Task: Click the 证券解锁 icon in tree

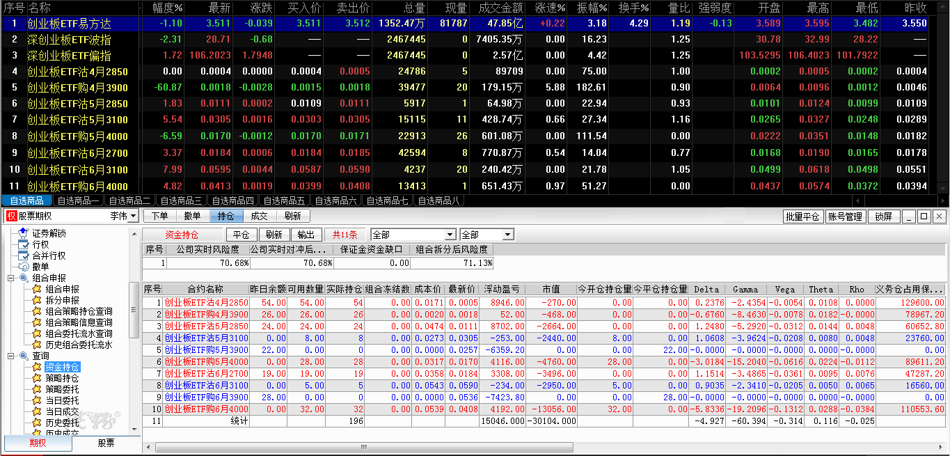Action: tap(23, 233)
